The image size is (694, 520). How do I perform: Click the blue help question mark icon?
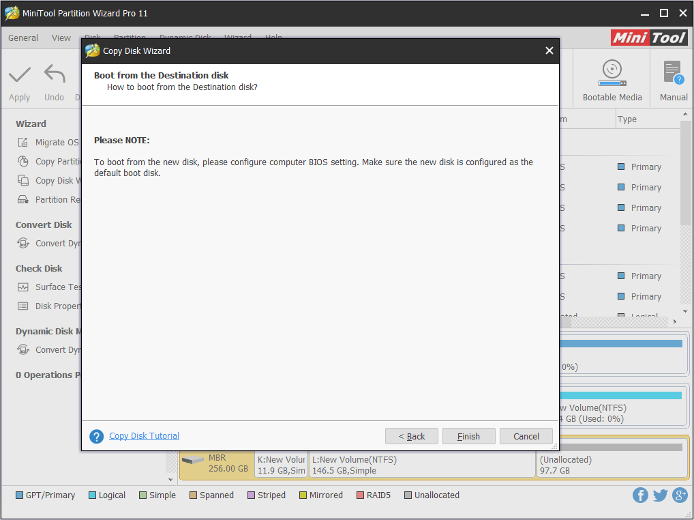click(x=97, y=437)
